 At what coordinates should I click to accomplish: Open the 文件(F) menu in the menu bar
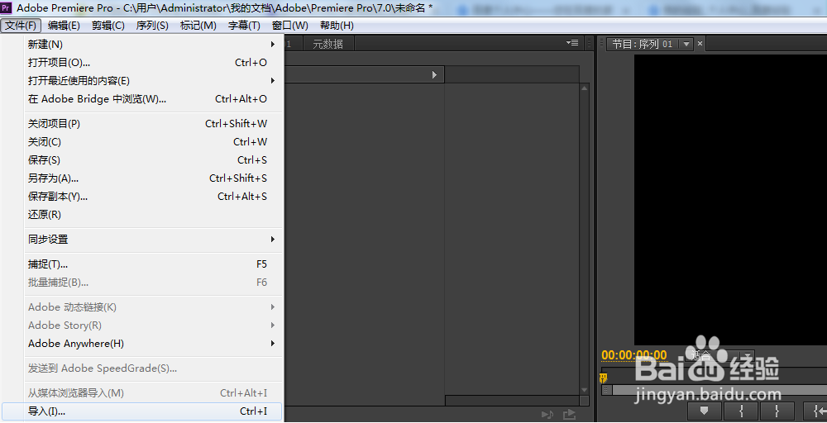[22, 26]
